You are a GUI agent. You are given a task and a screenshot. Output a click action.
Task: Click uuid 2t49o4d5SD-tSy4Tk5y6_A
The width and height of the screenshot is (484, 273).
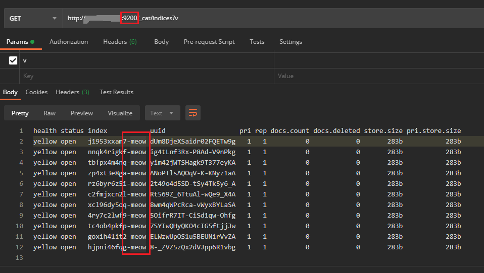point(193,183)
